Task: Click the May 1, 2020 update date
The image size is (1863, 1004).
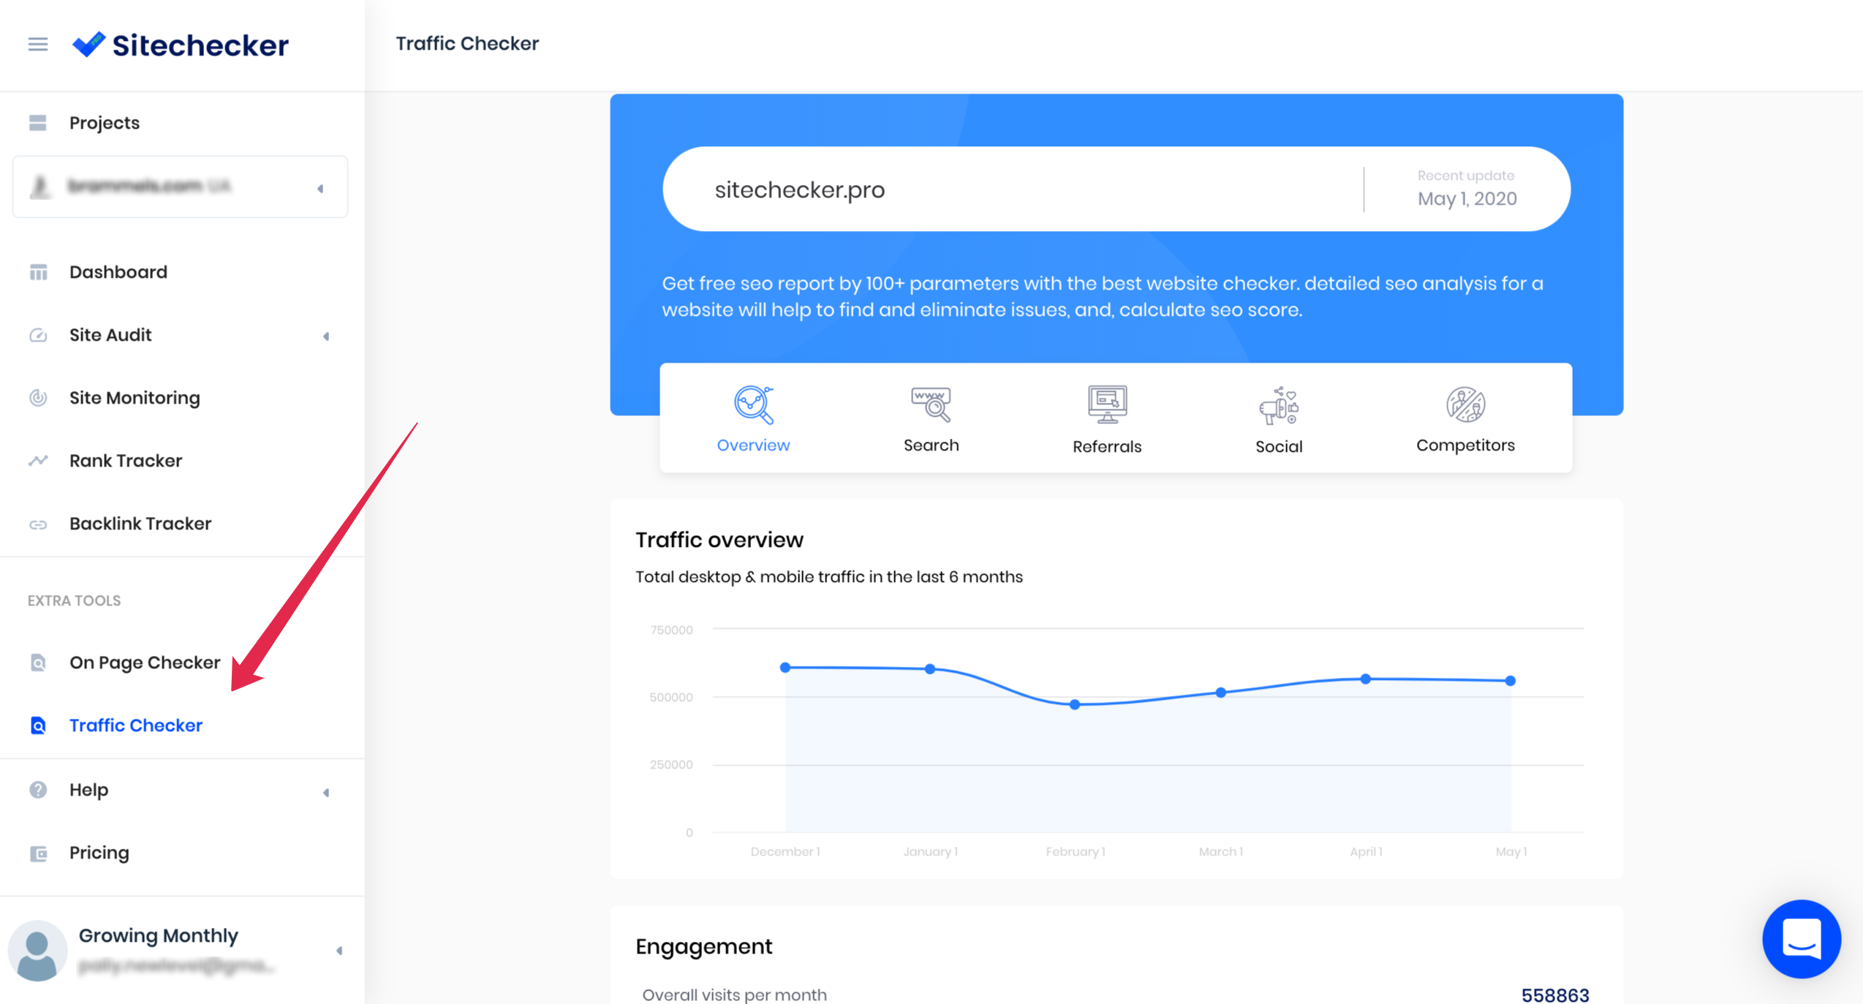Action: (x=1467, y=199)
